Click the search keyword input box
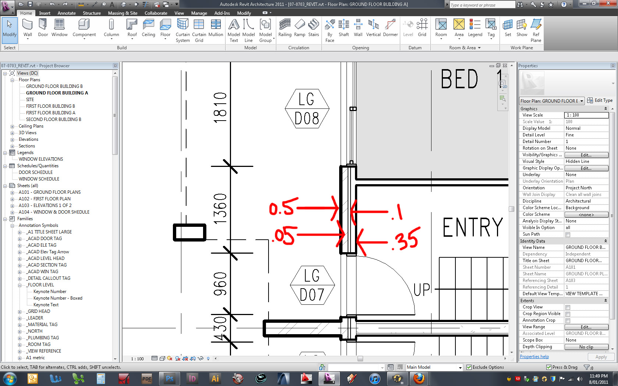This screenshot has height=386, width=618. click(x=482, y=5)
